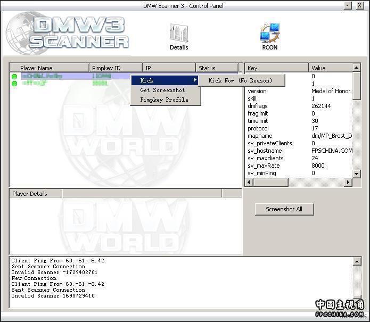The width and height of the screenshot is (370, 322).
Task: Click the Medal of Honor value
Action: coord(331,91)
